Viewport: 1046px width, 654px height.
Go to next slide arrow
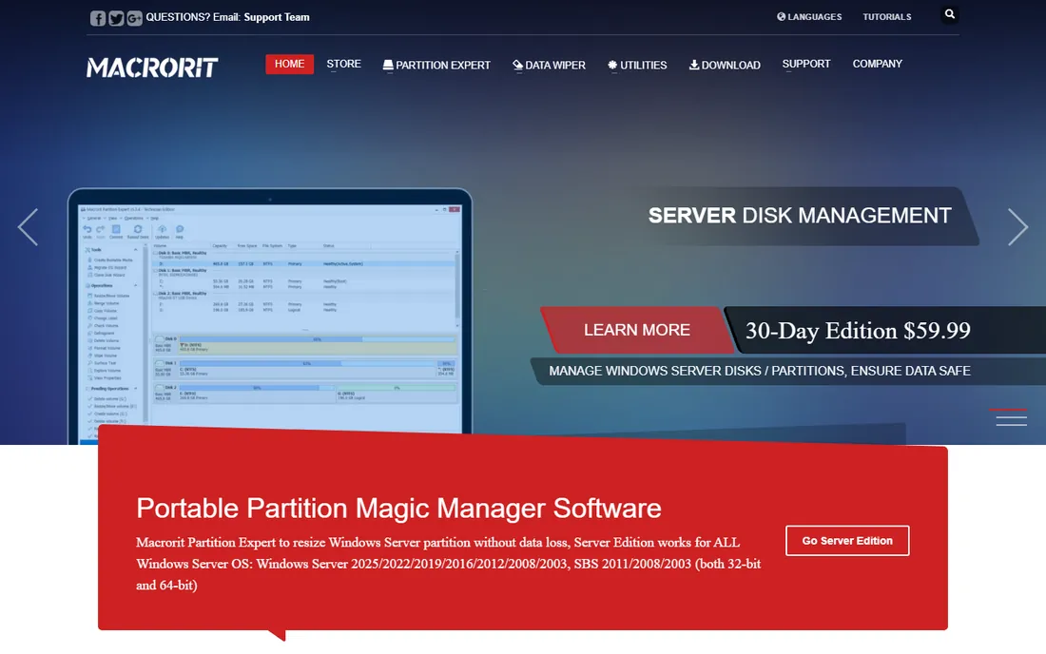pyautogui.click(x=1017, y=227)
